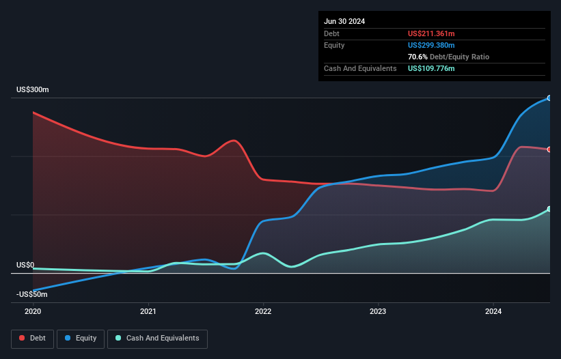
Task: Click the US$109.776m cash value
Action: click(431, 68)
